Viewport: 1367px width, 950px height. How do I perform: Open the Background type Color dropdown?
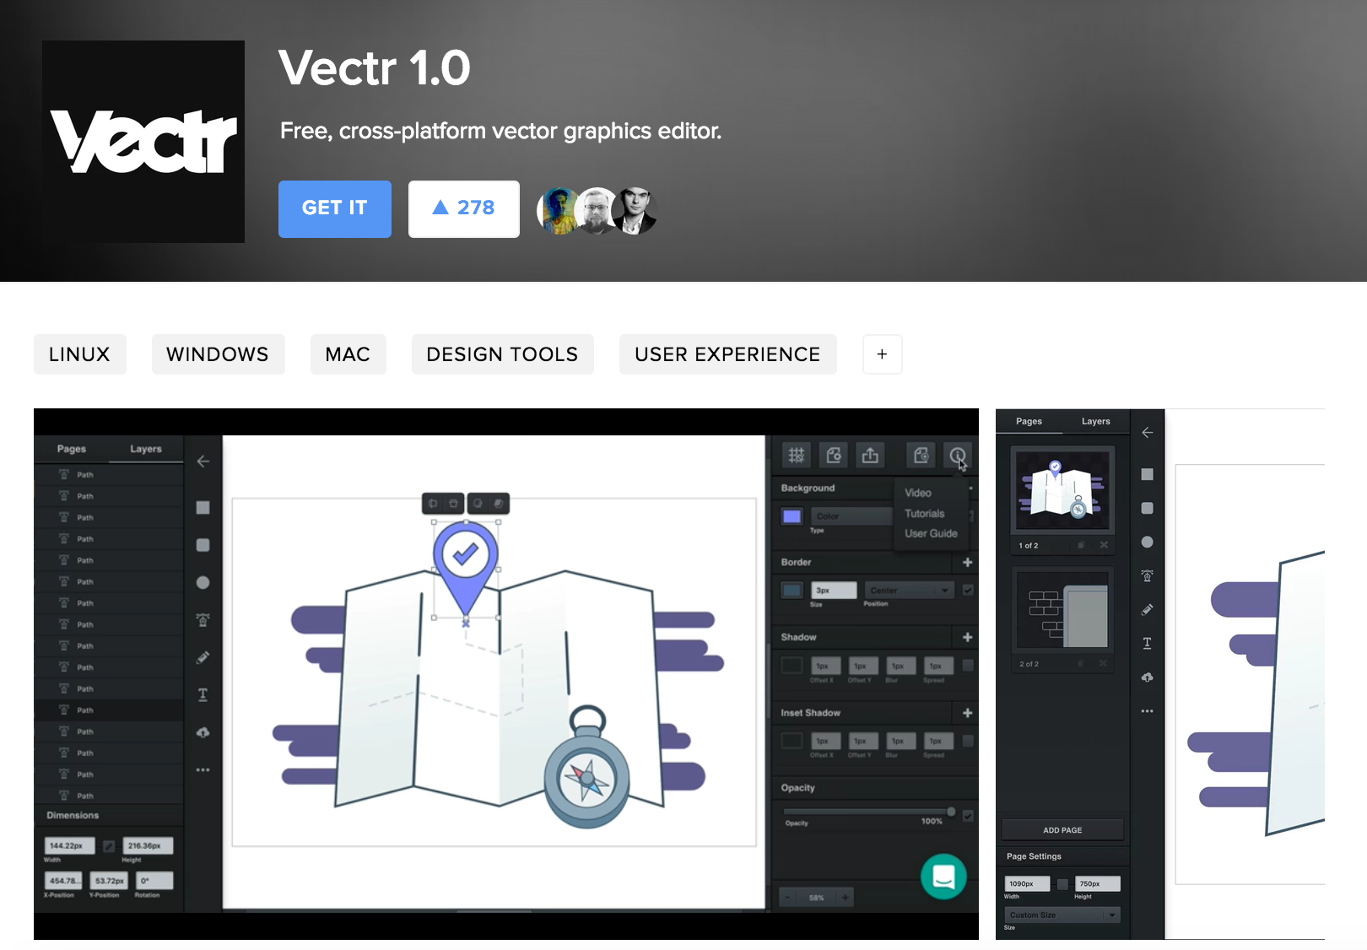(x=852, y=516)
